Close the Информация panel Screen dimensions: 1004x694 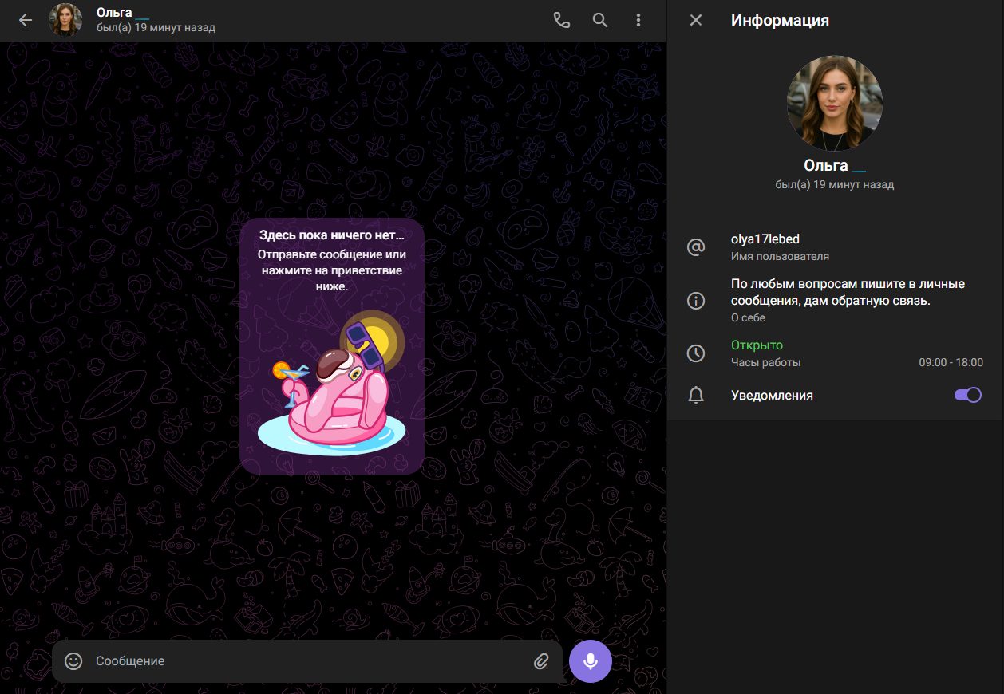[x=696, y=21]
